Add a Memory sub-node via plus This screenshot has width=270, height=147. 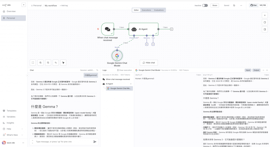pos(147,44)
